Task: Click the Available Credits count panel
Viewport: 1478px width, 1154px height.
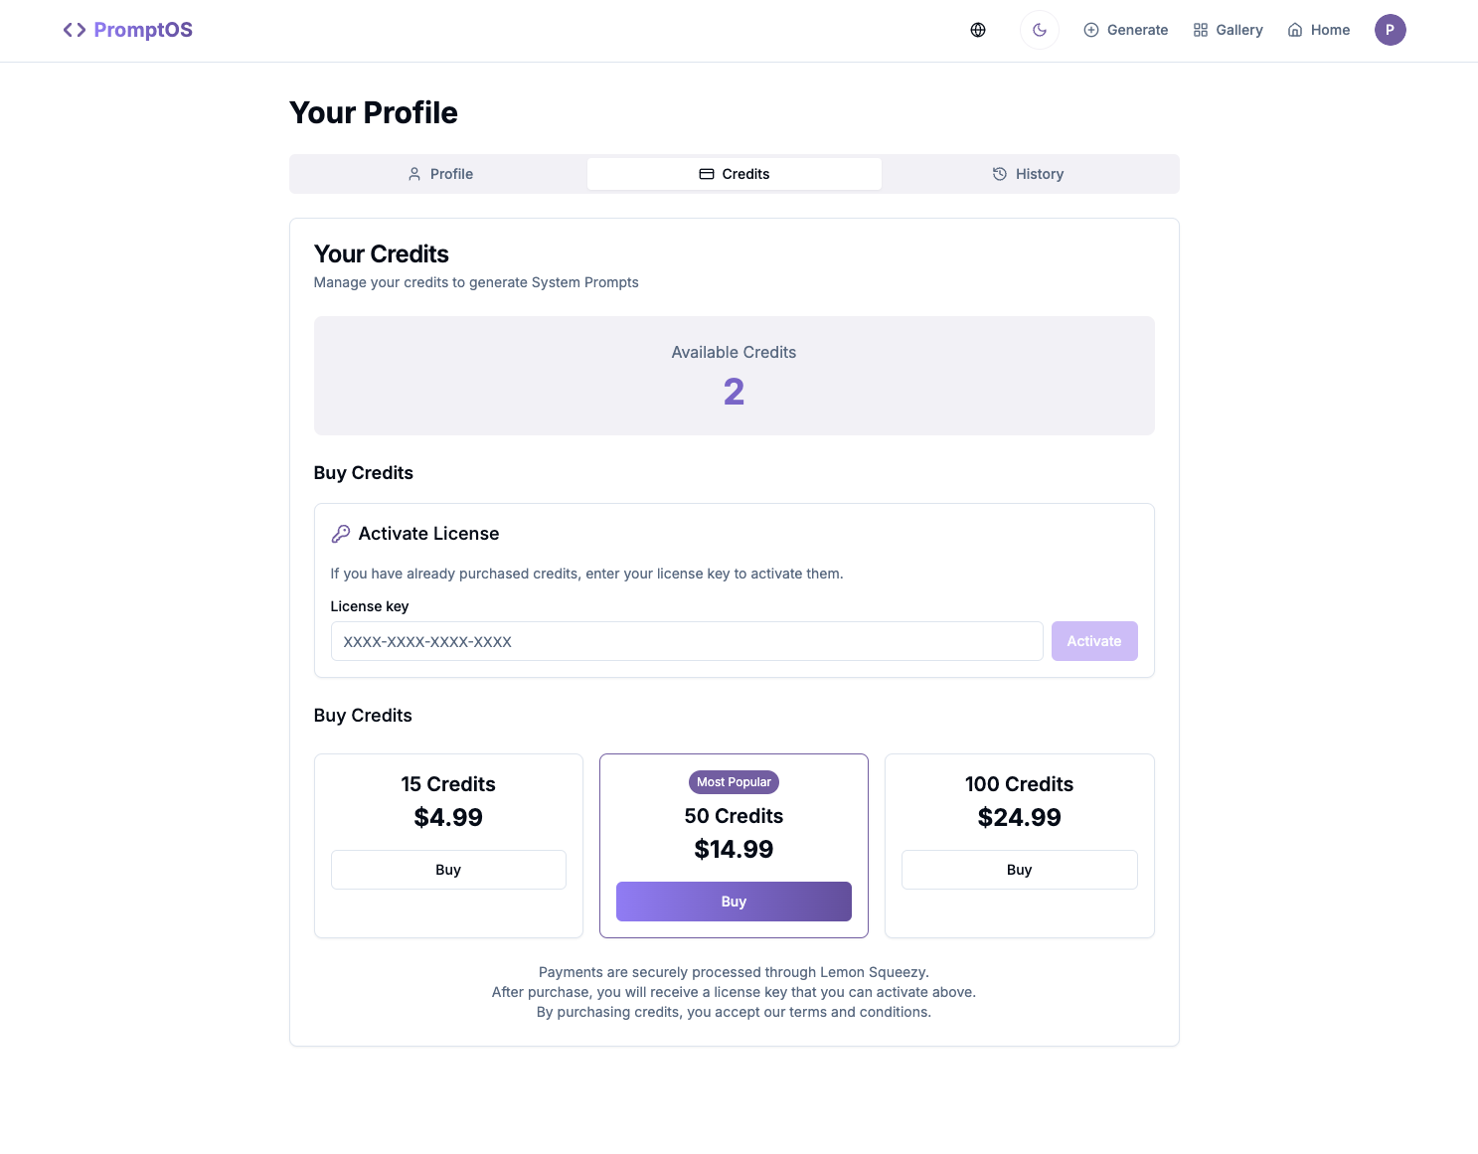Action: click(x=734, y=376)
